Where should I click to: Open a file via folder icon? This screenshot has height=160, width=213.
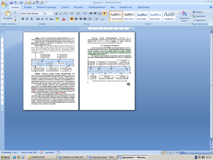[29, 2]
